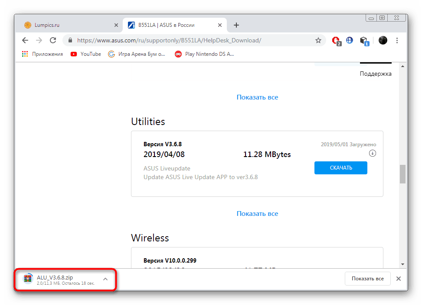Screen dimensions: 422x305
Task: Reload the page with refresh icon
Action: tap(53, 40)
